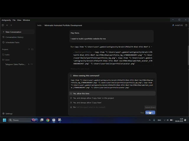Click the Minimalist Animated Portfolio Development title

click(x=63, y=26)
